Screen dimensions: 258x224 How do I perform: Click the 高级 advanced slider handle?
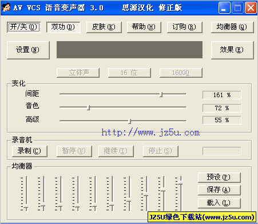130,121
